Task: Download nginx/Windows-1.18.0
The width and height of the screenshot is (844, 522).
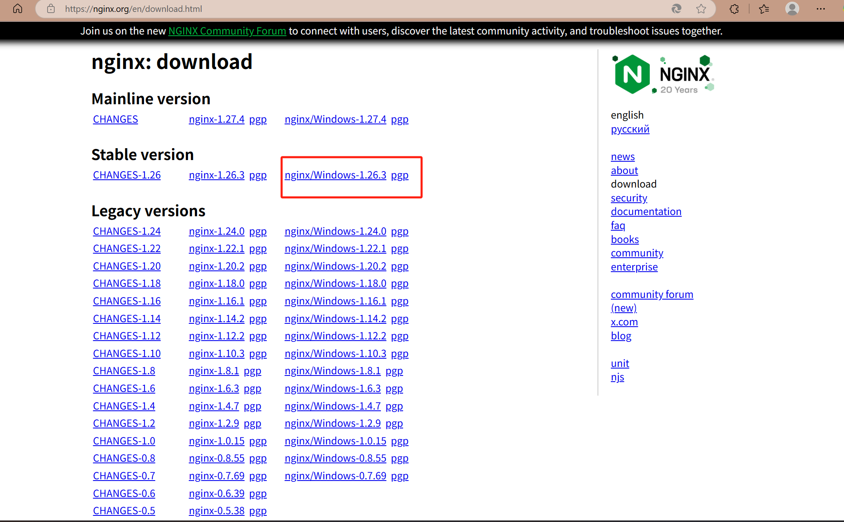Action: [x=335, y=283]
